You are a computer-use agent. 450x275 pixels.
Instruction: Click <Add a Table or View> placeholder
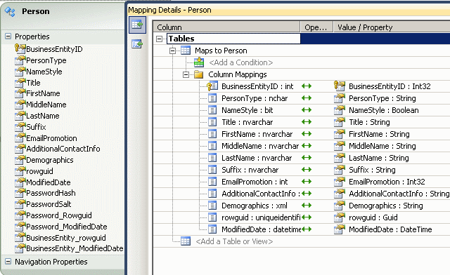click(x=234, y=241)
